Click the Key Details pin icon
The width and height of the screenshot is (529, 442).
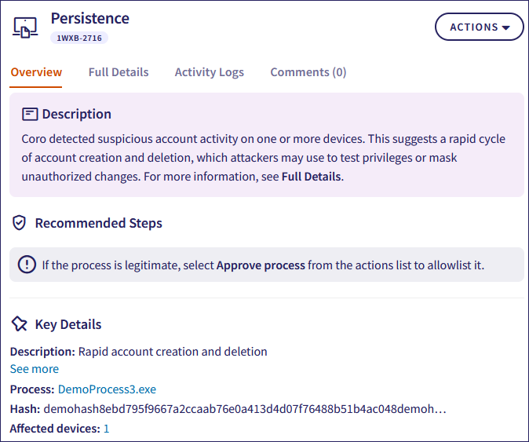tap(20, 324)
